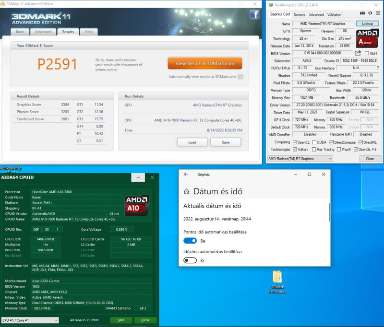384x327 pixels.
Task: Click the BIOS Version field 015.041.000.002.000000
Action: click(x=323, y=53)
